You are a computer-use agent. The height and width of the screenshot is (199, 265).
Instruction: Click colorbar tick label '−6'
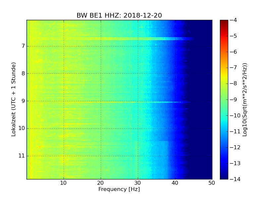(234, 52)
